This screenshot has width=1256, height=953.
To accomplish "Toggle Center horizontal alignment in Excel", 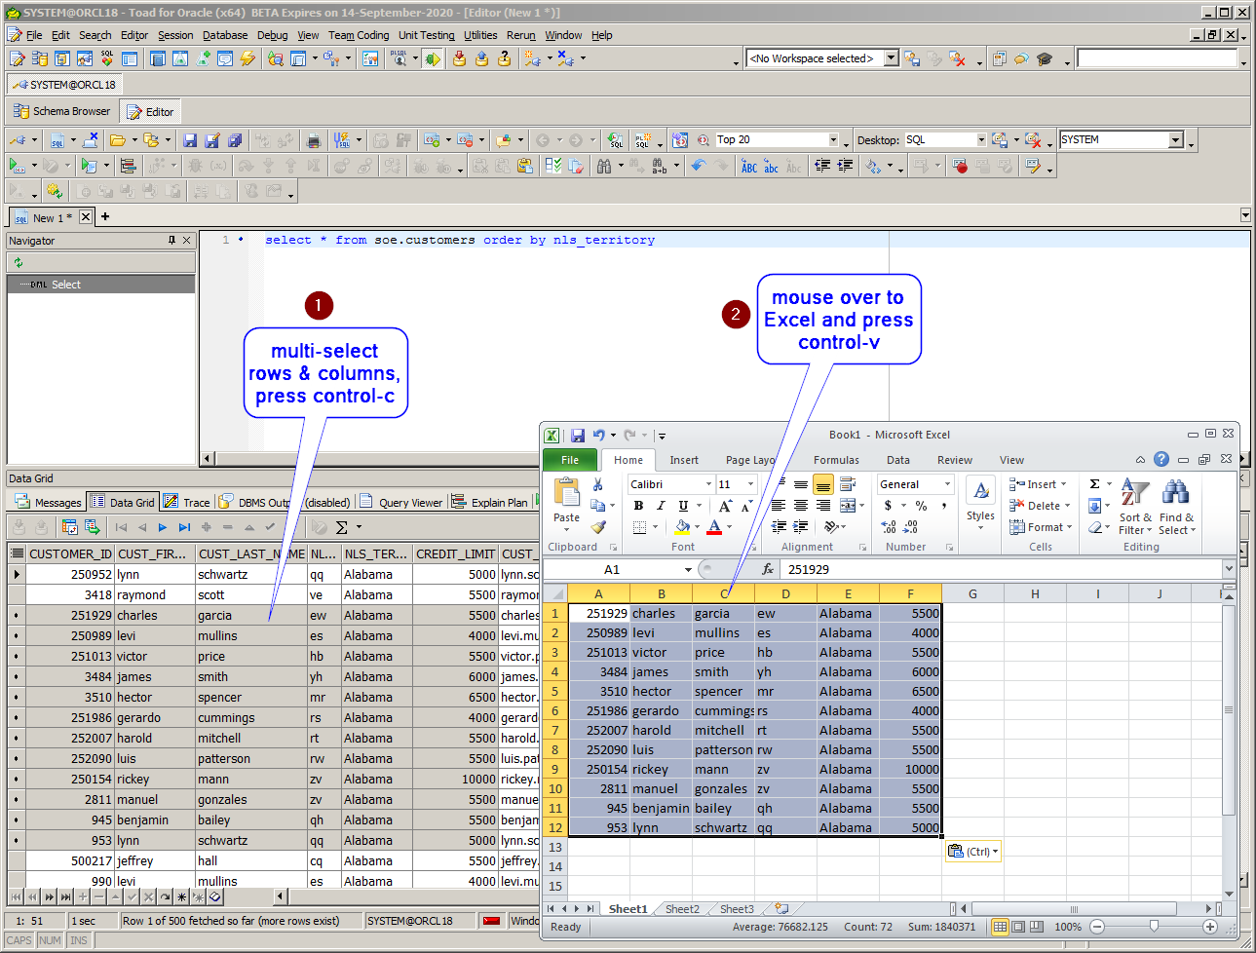I will (800, 506).
